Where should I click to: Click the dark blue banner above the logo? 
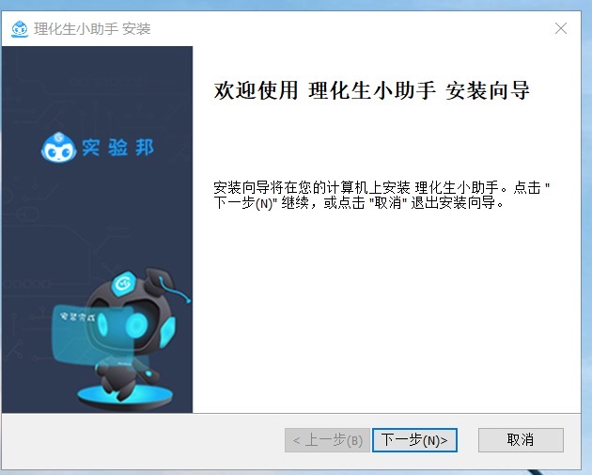[x=97, y=85]
